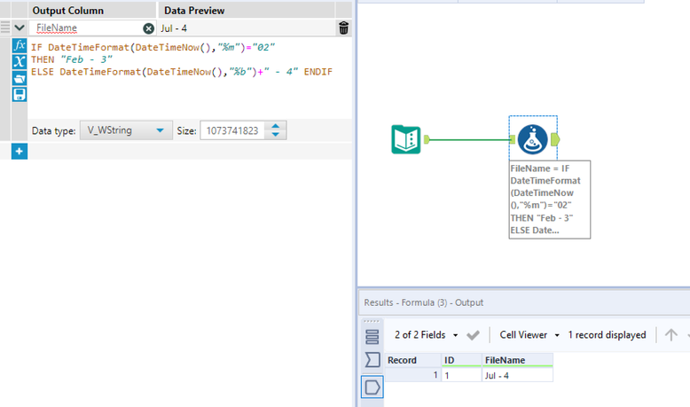Click the Jul - 4 data preview value
The image size is (690, 407).
click(x=174, y=28)
